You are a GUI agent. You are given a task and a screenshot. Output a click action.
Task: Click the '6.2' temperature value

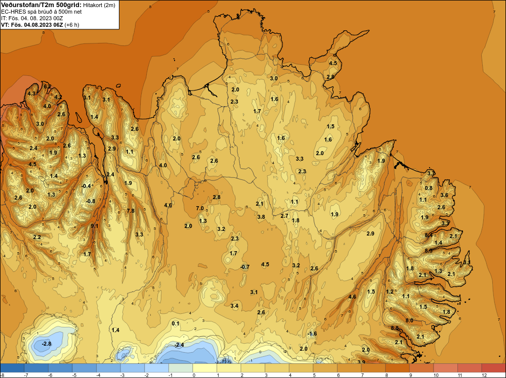pos(47,86)
